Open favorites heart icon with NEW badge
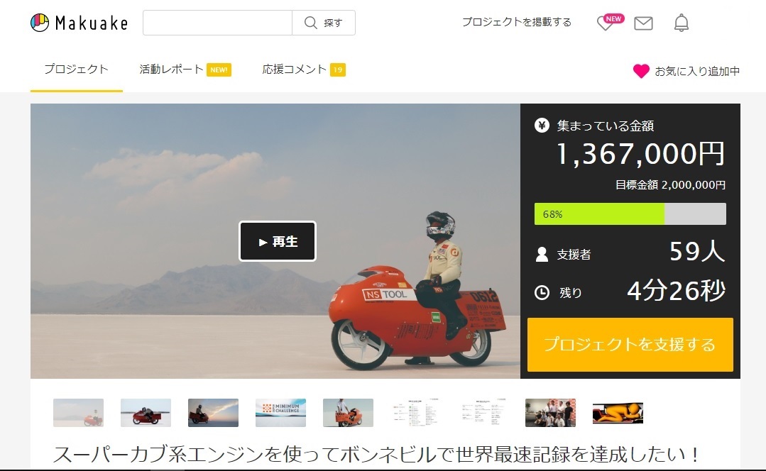Image resolution: width=766 pixels, height=471 pixels. coord(606,23)
